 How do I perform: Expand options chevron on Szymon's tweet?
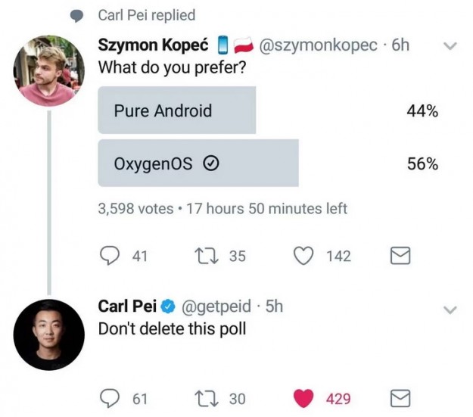[x=450, y=45]
